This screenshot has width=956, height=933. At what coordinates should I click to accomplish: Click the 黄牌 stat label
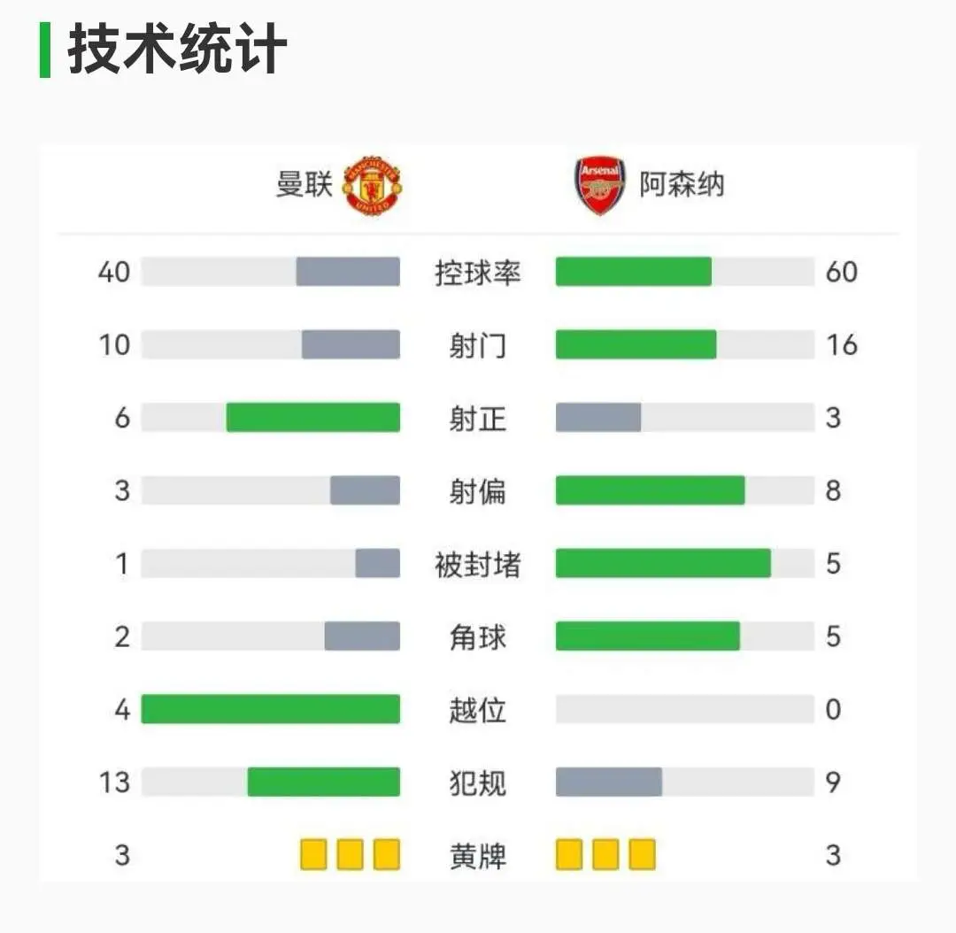(x=477, y=856)
